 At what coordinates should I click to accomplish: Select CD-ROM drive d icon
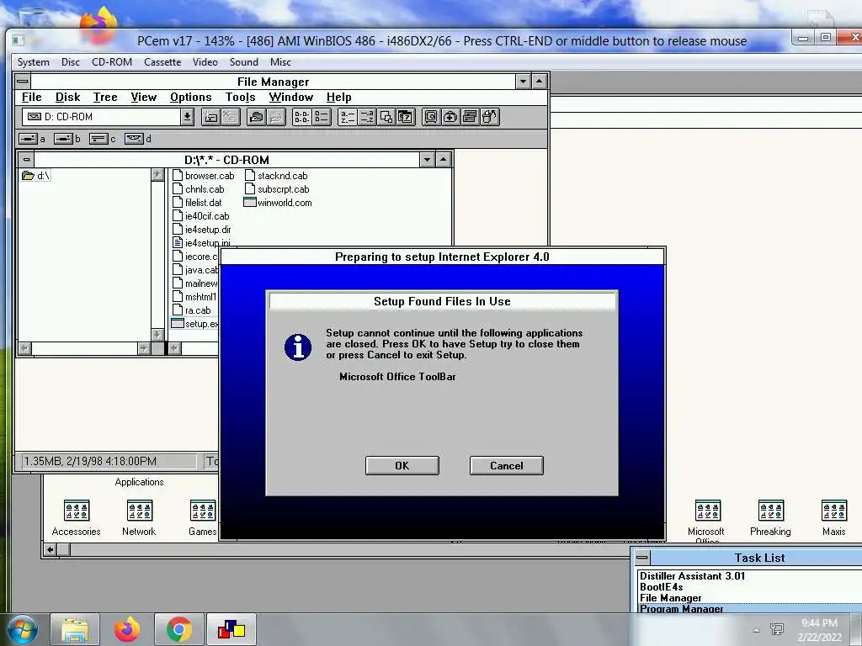pyautogui.click(x=134, y=139)
